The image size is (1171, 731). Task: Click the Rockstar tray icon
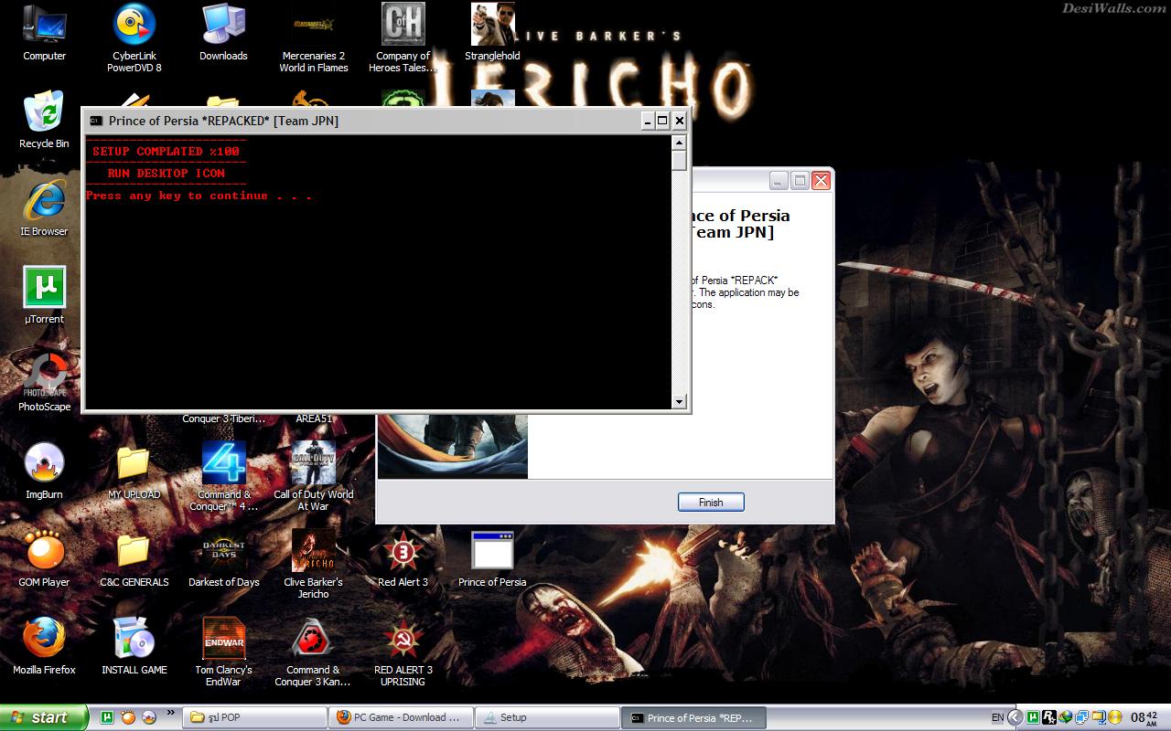coord(1049,718)
